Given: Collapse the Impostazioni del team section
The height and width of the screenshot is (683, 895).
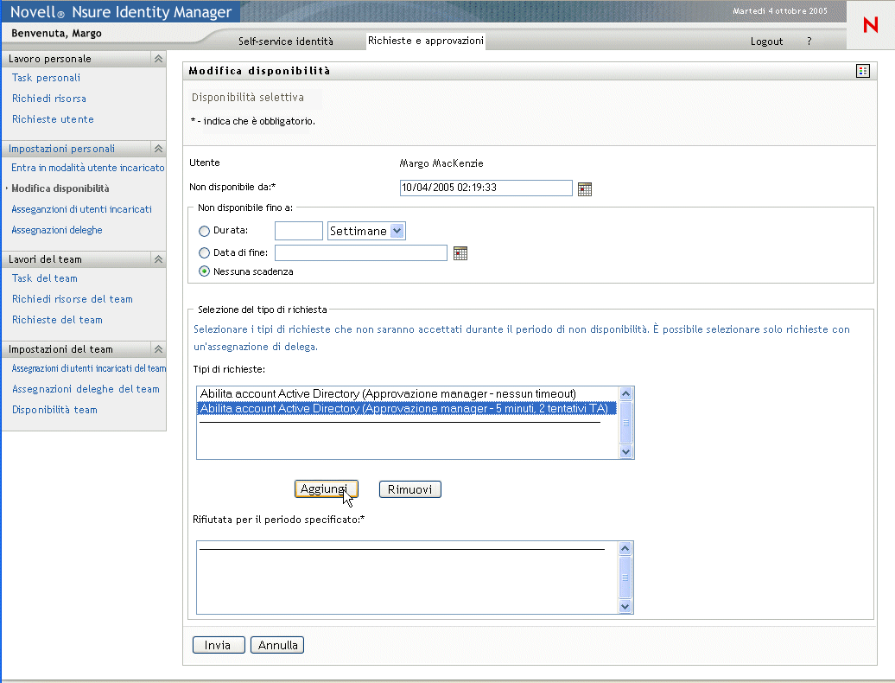Looking at the screenshot, I should 158,349.
